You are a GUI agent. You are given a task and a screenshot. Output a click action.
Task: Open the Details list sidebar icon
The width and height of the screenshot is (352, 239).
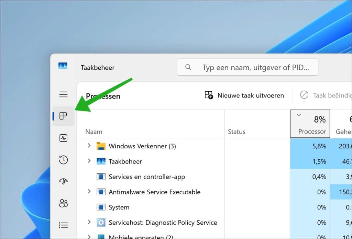pos(63,225)
